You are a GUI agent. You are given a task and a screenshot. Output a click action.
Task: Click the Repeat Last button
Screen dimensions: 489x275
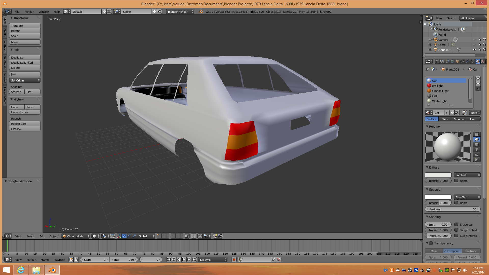point(25,124)
